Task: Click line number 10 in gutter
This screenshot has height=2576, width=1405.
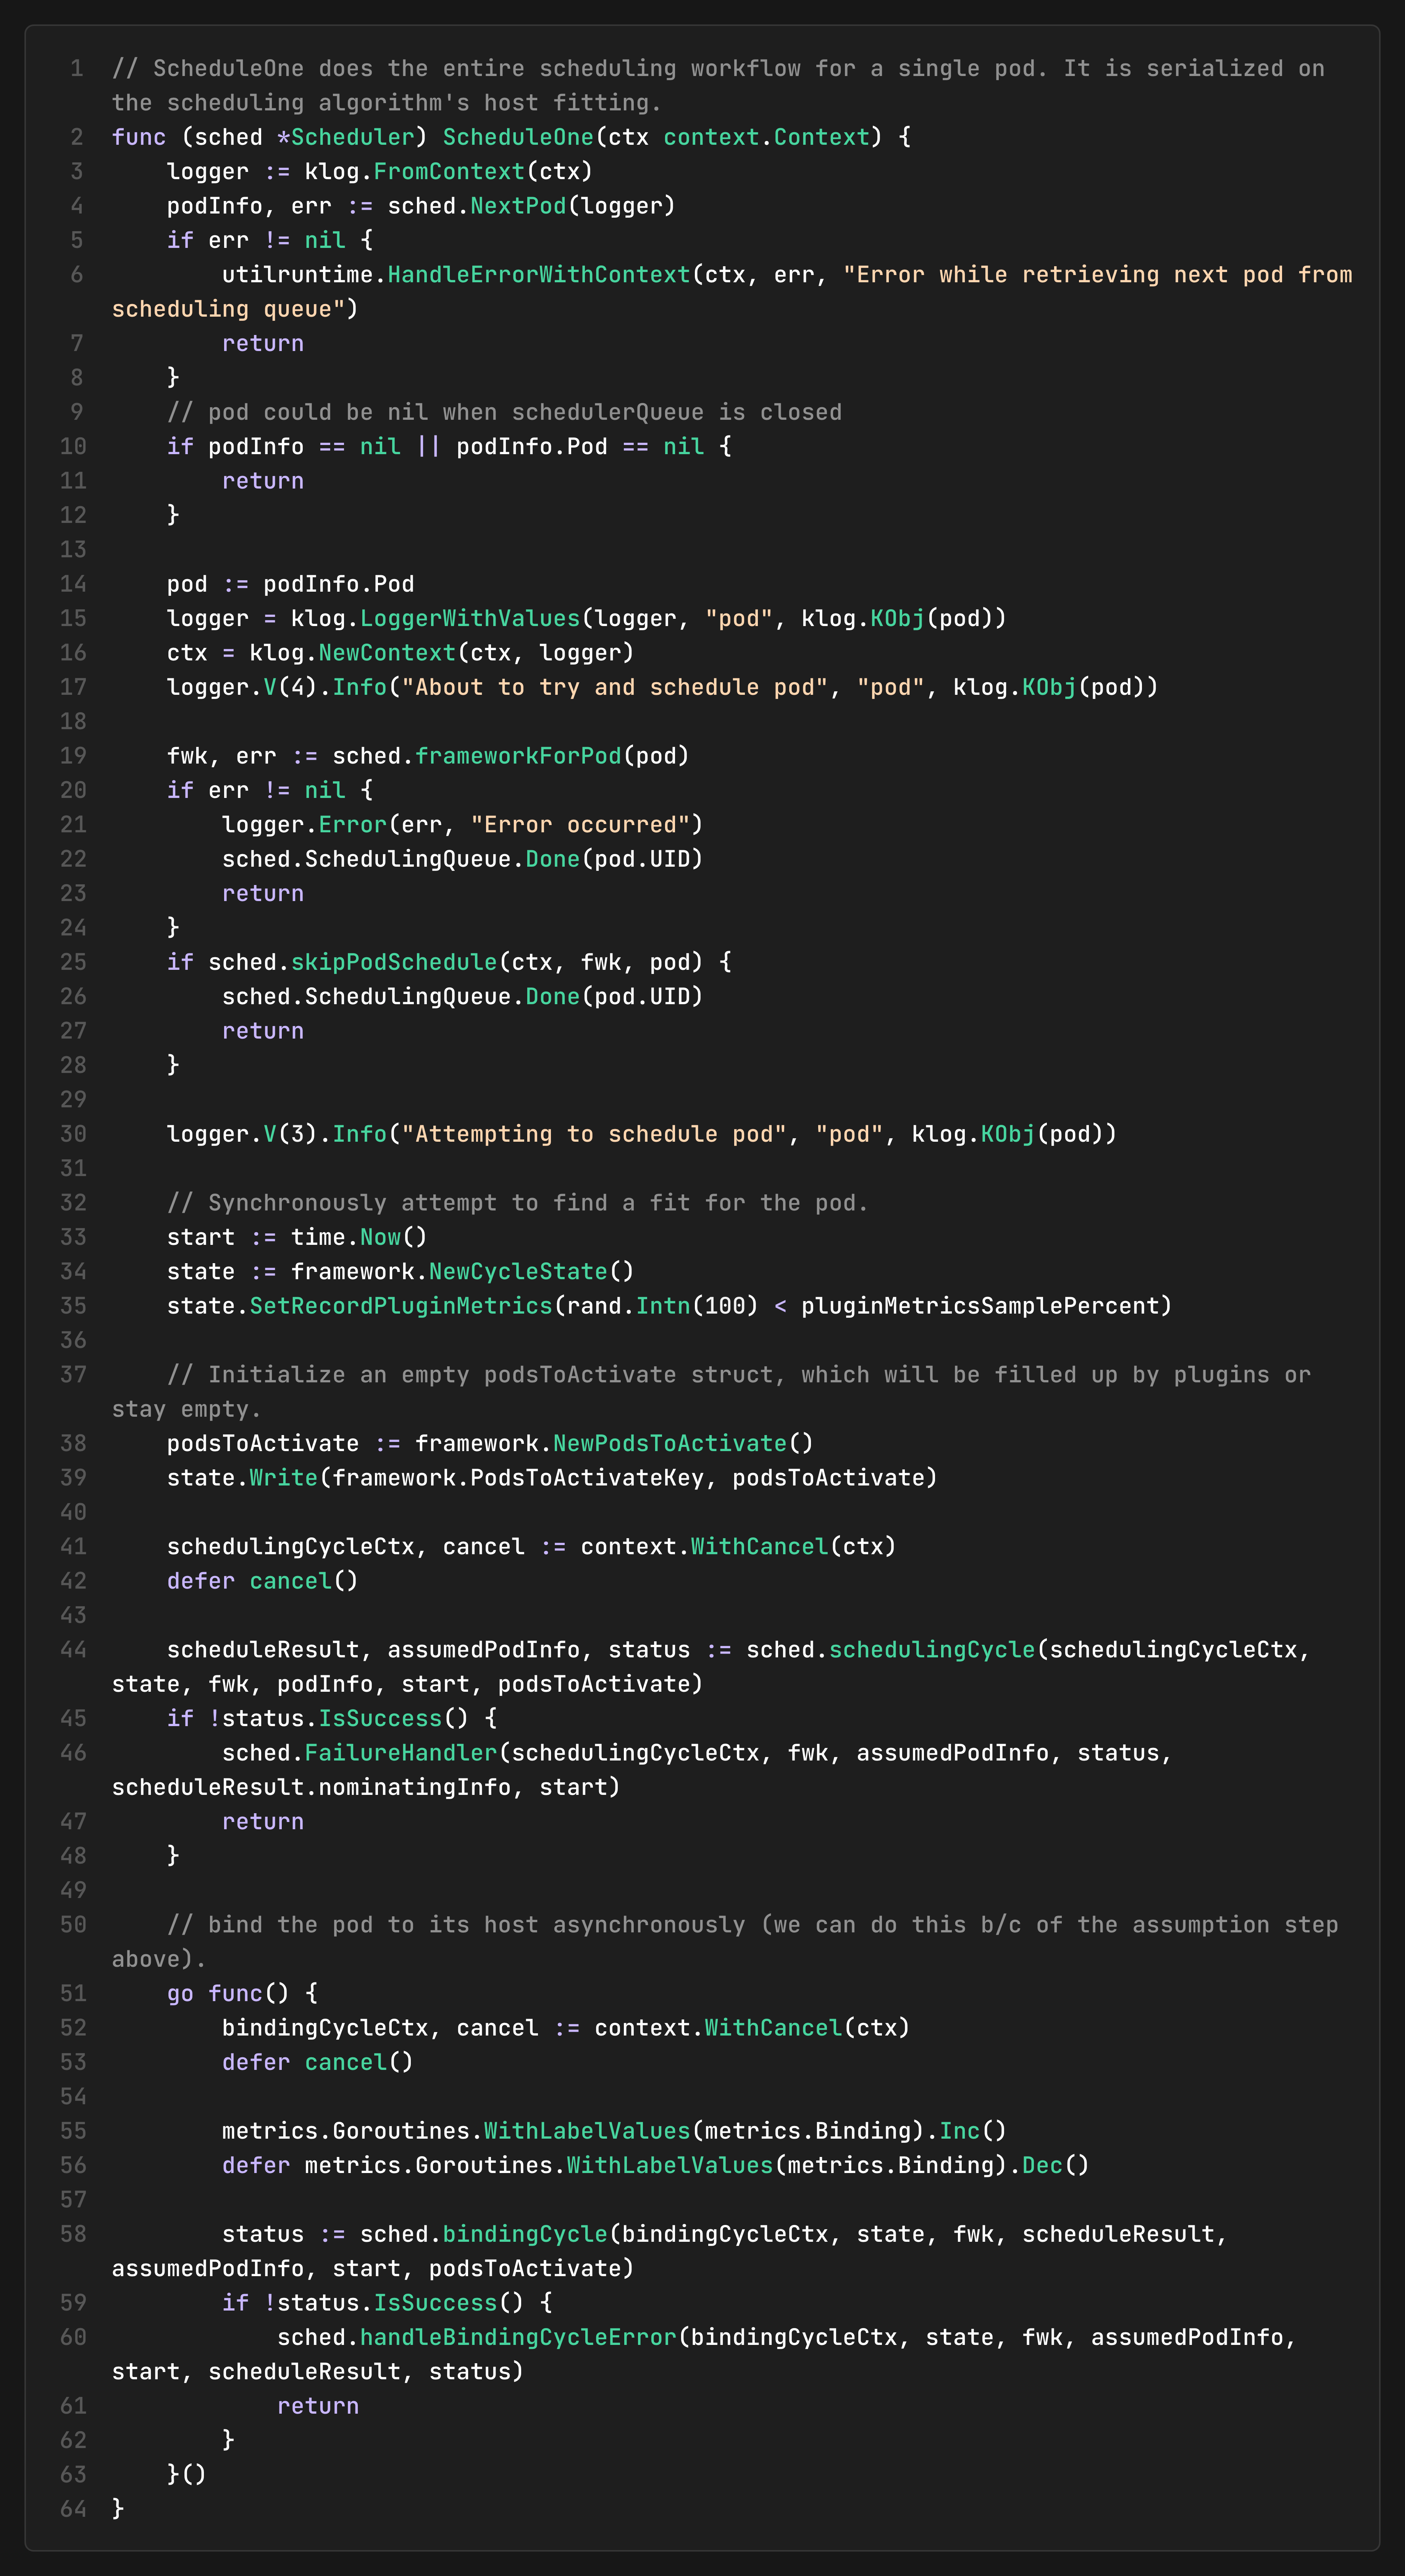Action: tap(73, 447)
